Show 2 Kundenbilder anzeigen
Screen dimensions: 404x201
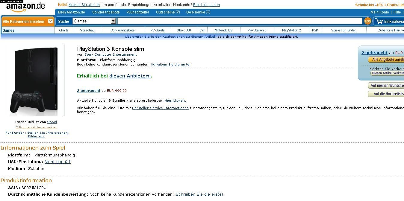pyautogui.click(x=37, y=127)
